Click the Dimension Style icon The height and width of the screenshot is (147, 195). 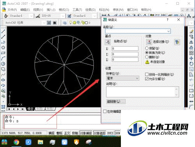[38, 16]
